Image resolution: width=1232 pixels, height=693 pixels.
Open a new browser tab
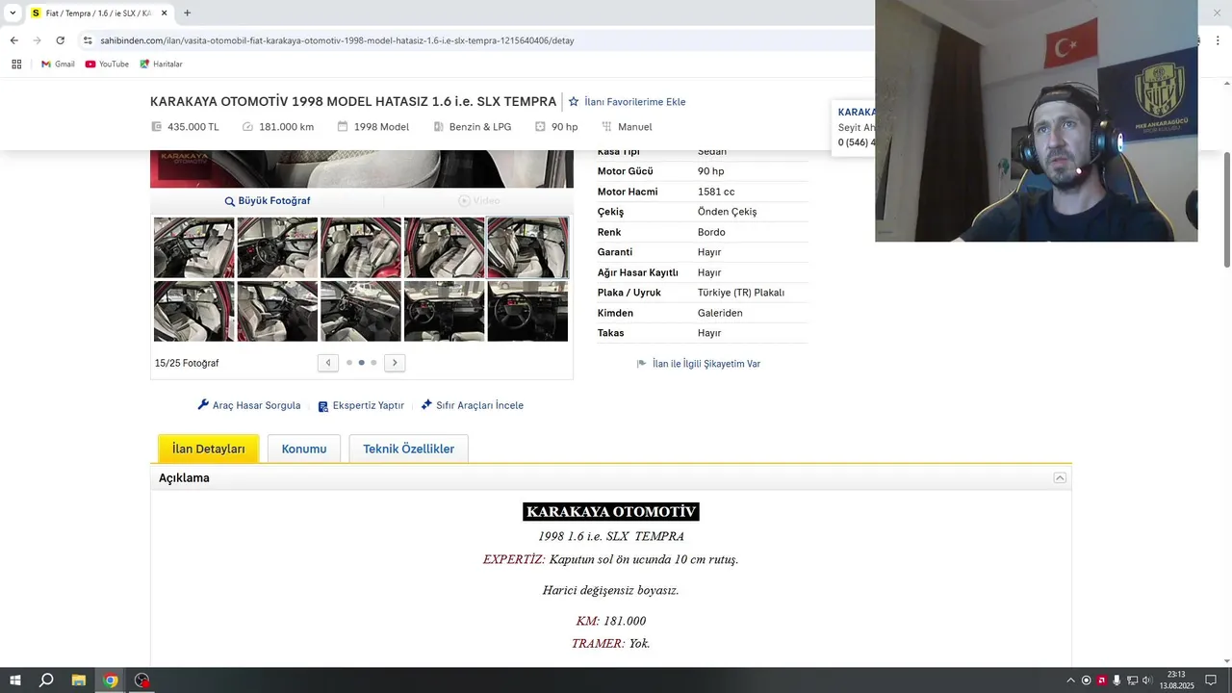187,13
